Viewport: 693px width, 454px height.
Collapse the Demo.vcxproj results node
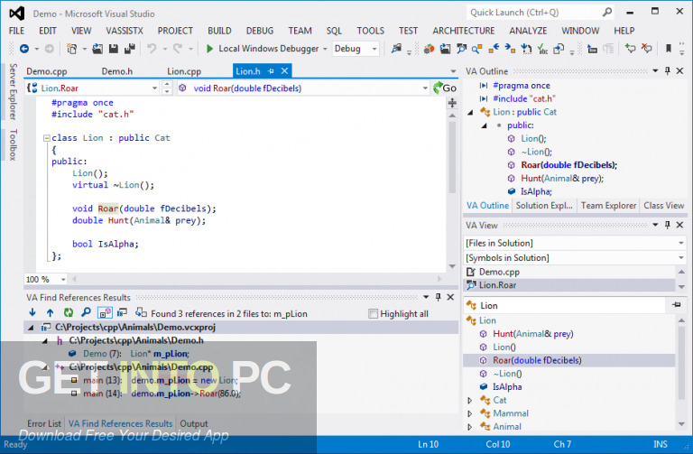pyautogui.click(x=31, y=328)
